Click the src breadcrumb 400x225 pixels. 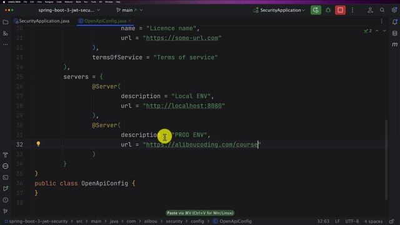coord(79,221)
